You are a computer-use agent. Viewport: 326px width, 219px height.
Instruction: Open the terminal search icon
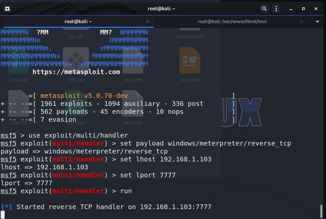click(x=264, y=9)
